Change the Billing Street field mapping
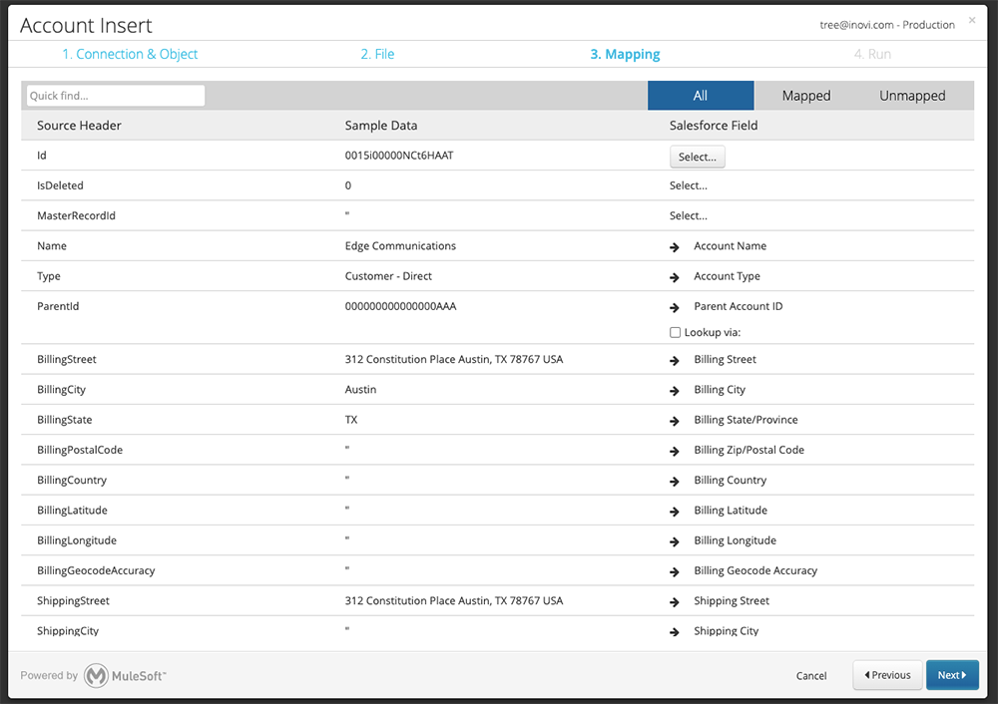This screenshot has width=998, height=704. pyautogui.click(x=725, y=359)
